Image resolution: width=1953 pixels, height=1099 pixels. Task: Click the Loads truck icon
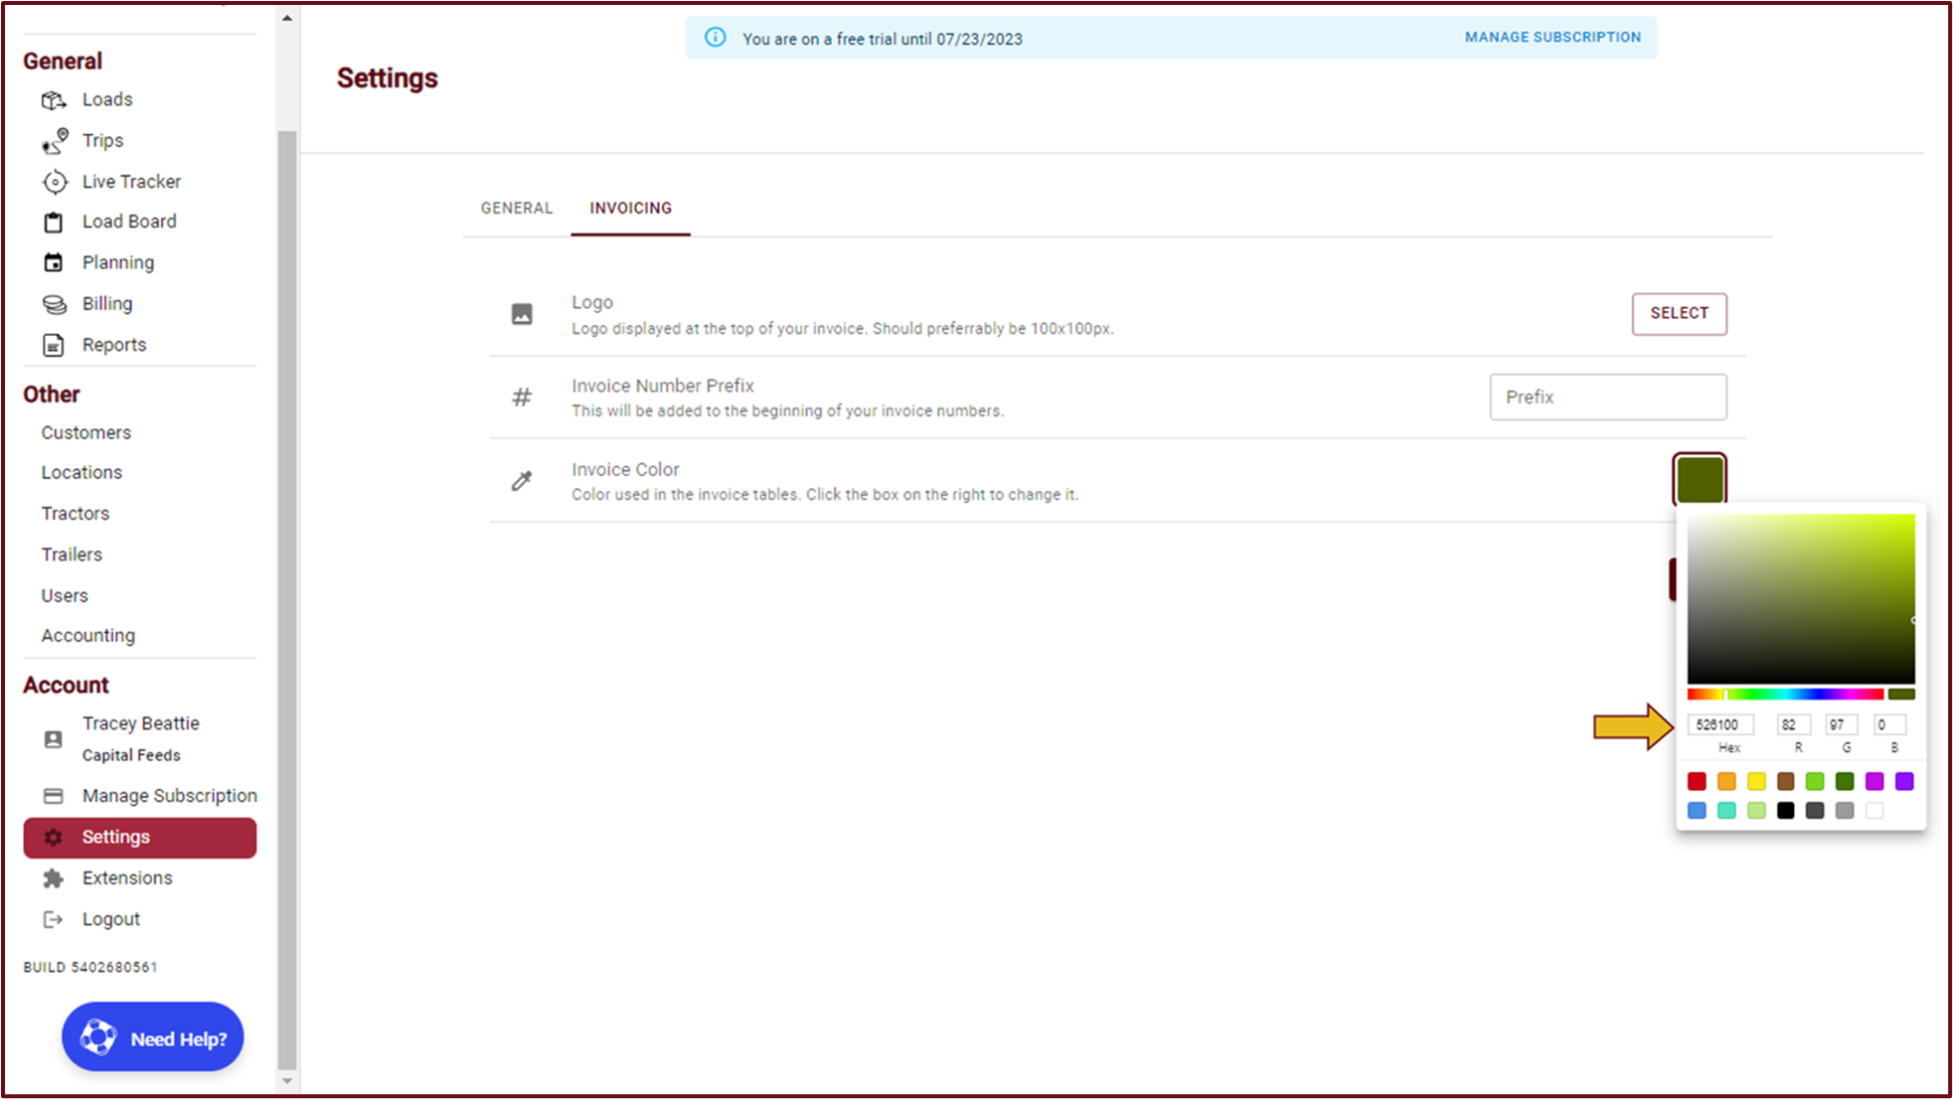(54, 100)
